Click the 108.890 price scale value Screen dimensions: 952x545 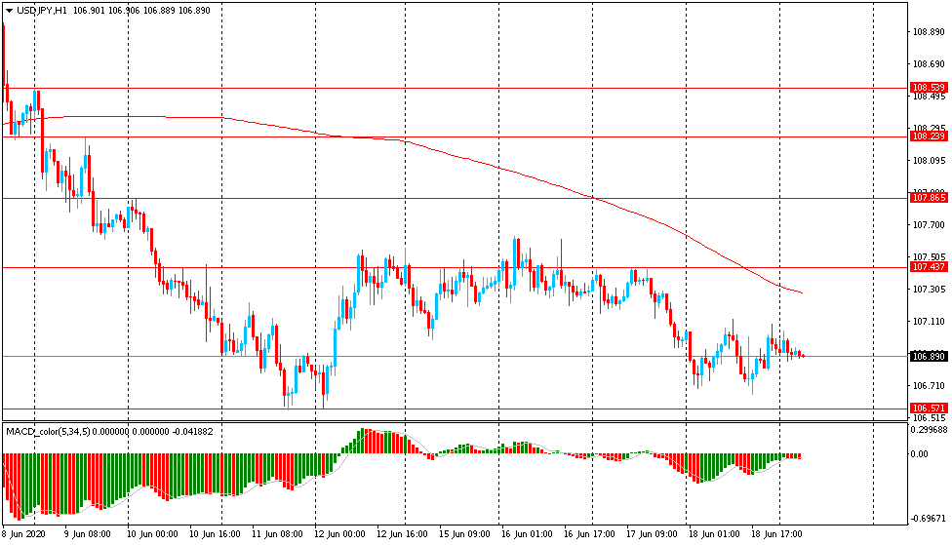pyautogui.click(x=929, y=31)
